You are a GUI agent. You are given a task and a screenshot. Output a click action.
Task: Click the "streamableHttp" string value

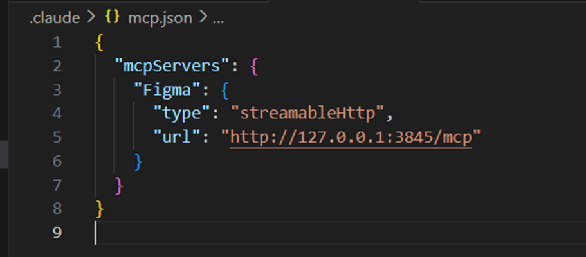coord(311,114)
